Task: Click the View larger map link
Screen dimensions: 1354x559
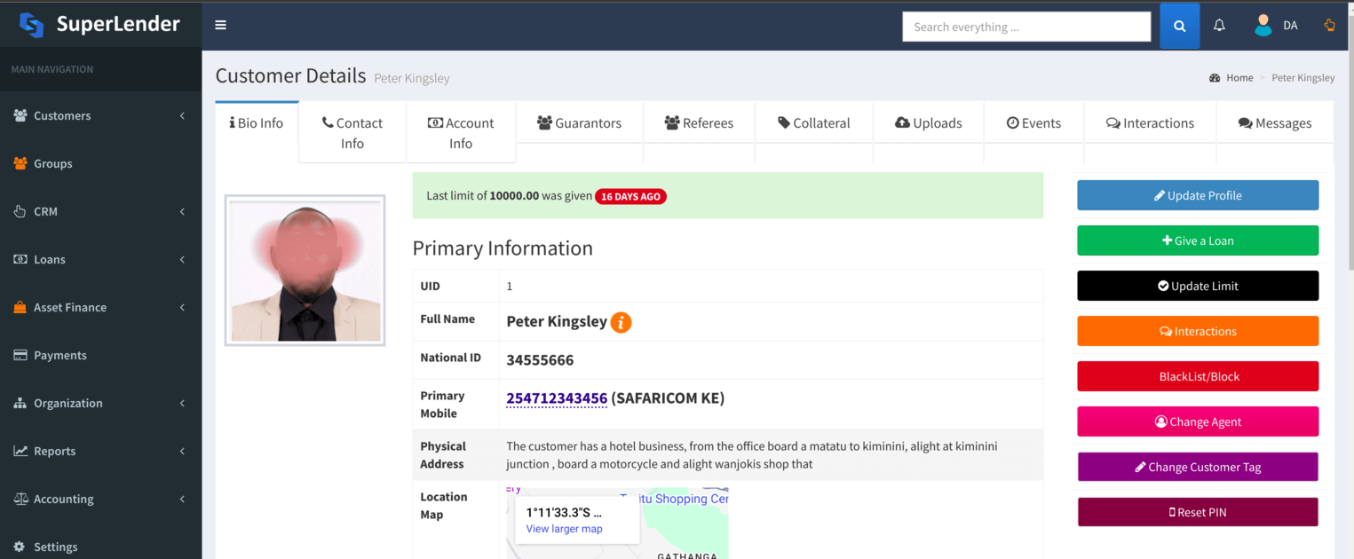Action: (x=564, y=529)
